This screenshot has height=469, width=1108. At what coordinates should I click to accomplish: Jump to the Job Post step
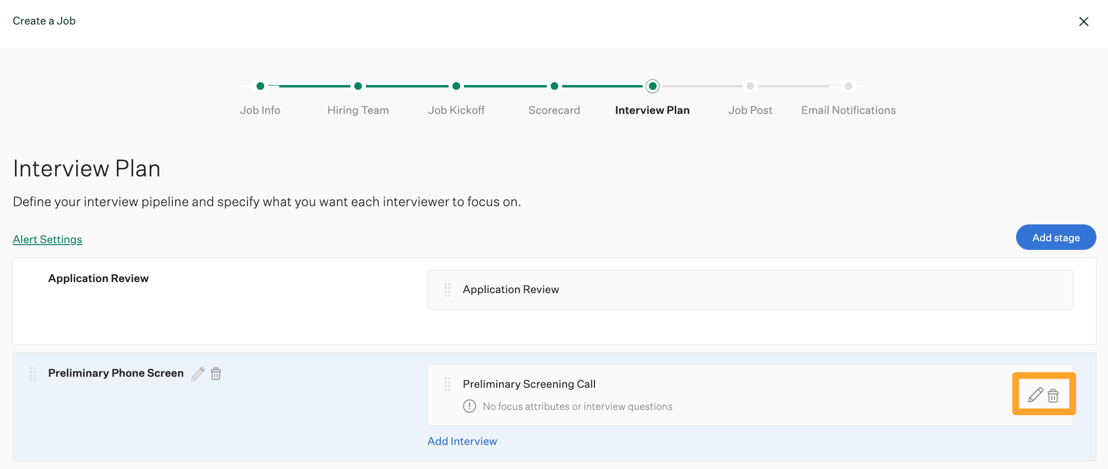tap(750, 110)
